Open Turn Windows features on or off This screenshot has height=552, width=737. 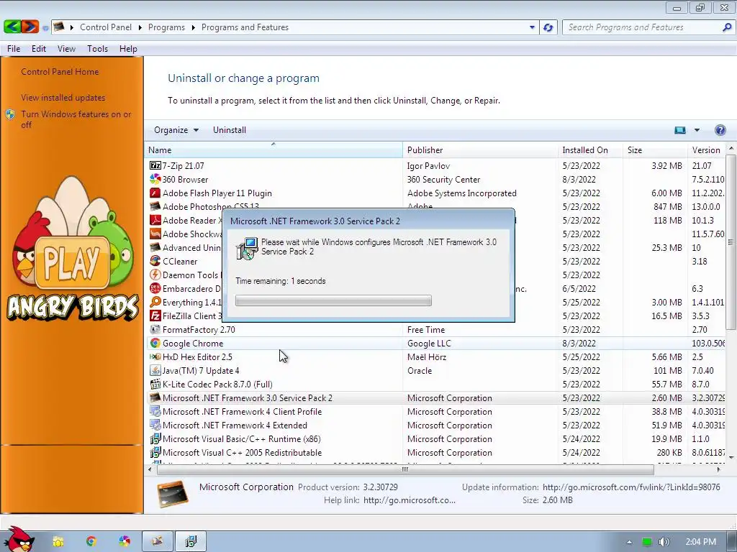76,119
